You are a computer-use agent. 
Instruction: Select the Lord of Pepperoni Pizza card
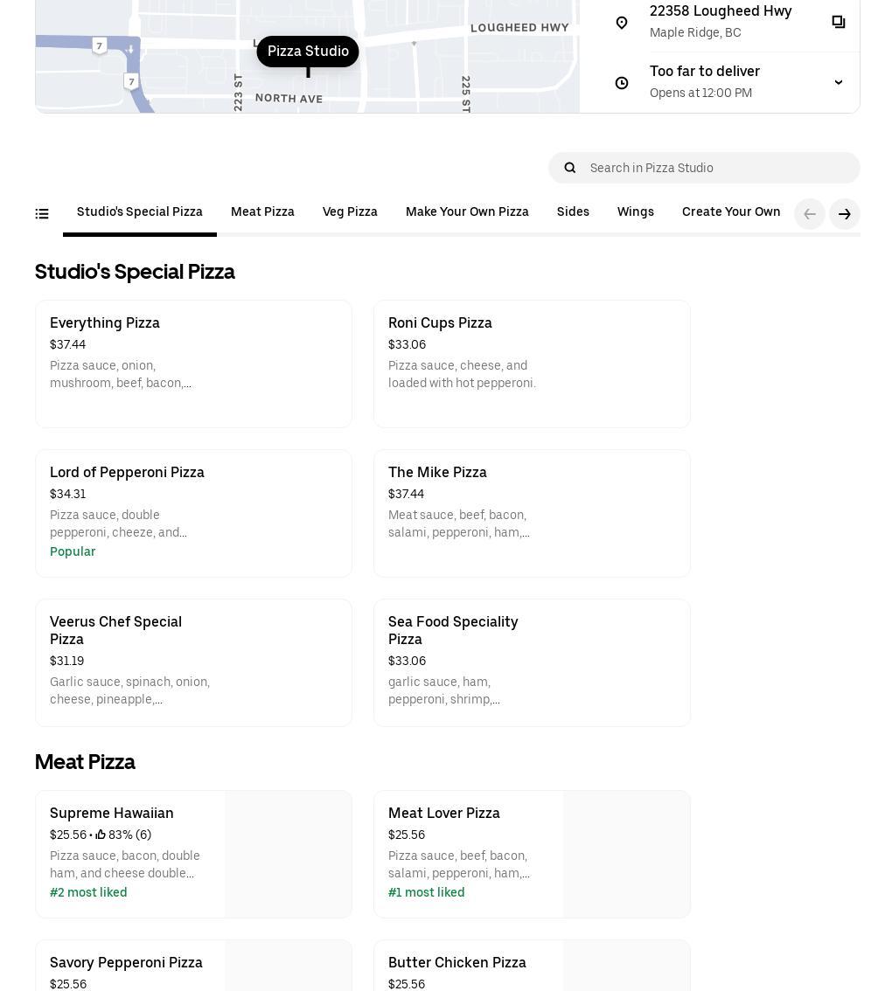tap(193, 513)
